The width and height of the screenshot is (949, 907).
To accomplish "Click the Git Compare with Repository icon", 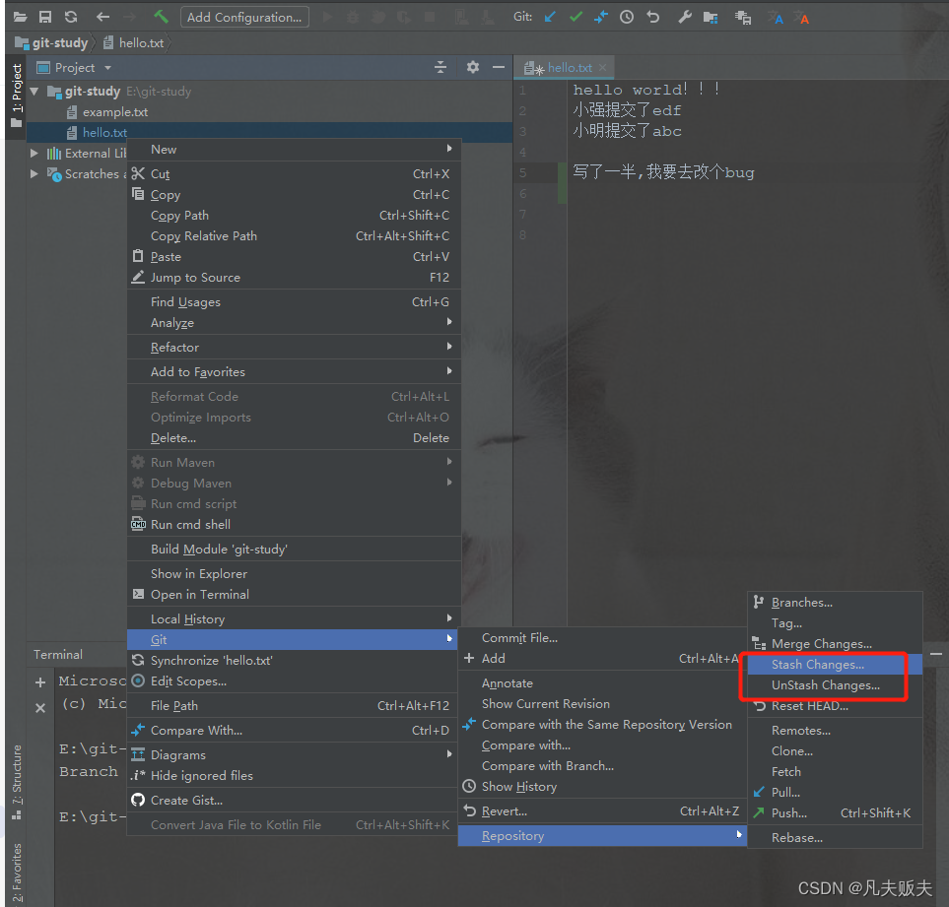I will (x=601, y=17).
